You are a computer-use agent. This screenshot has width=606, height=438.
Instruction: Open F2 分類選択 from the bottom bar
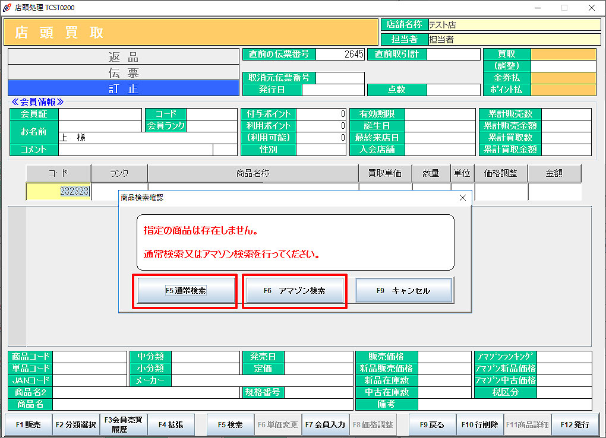point(75,425)
